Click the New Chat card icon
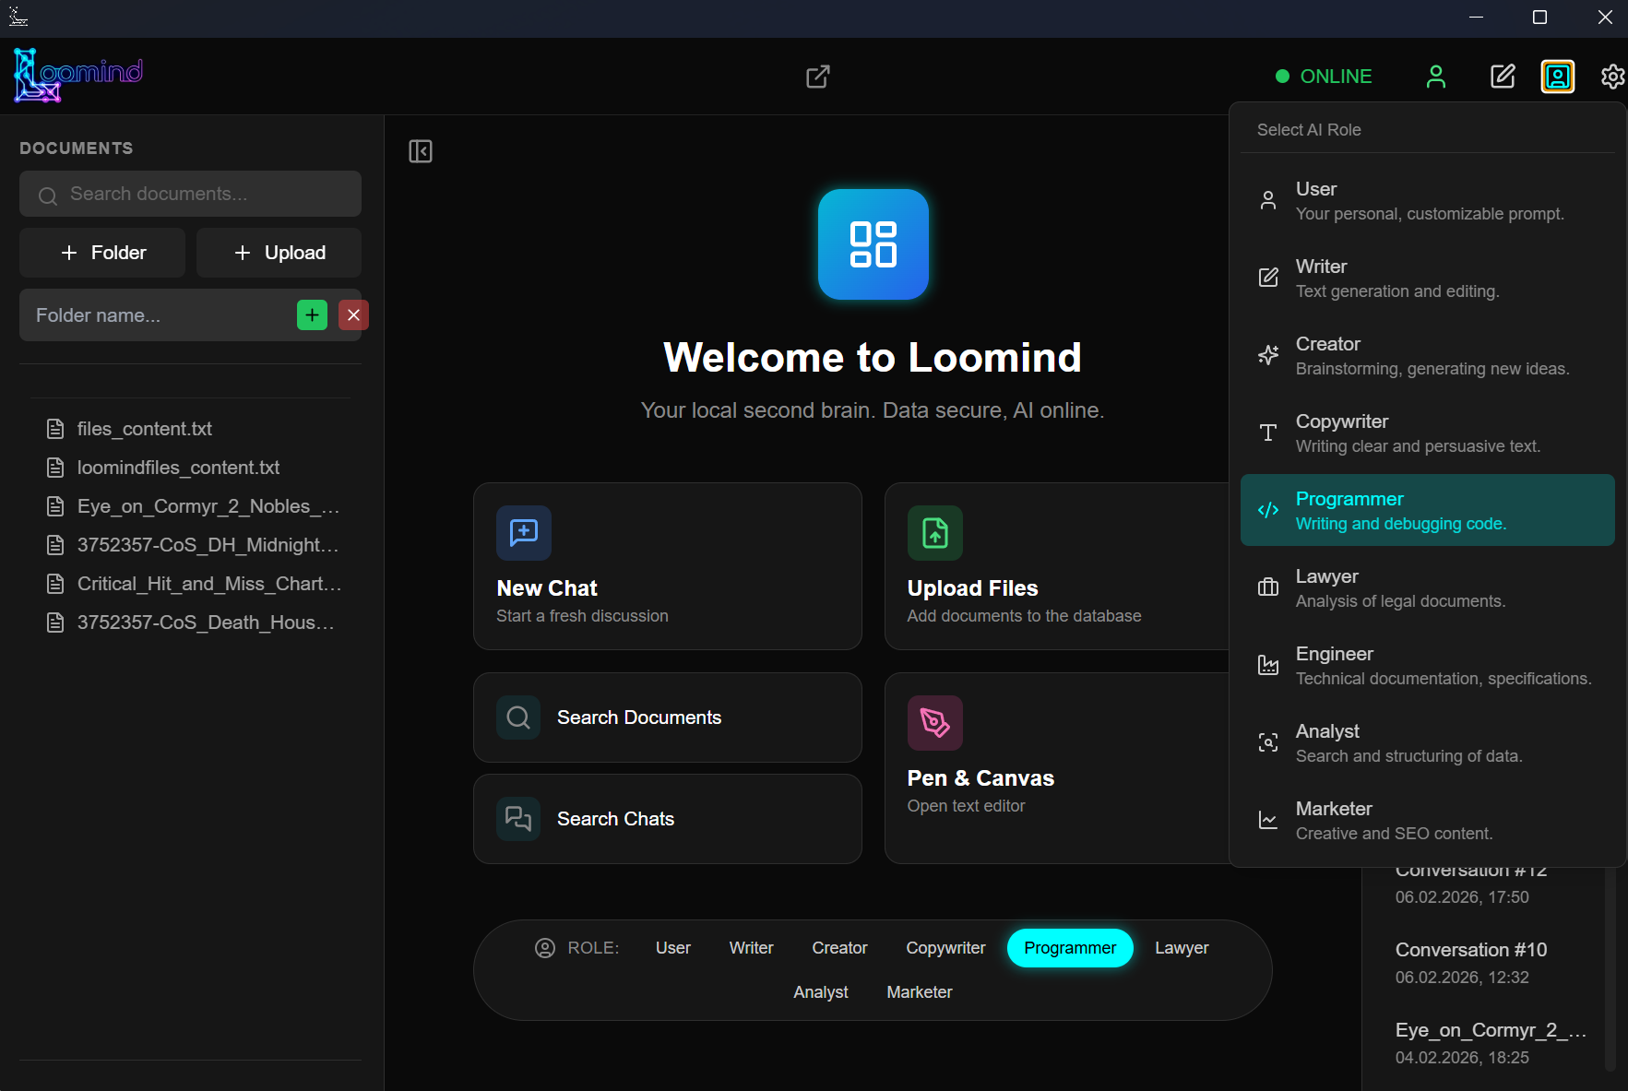 coord(524,533)
